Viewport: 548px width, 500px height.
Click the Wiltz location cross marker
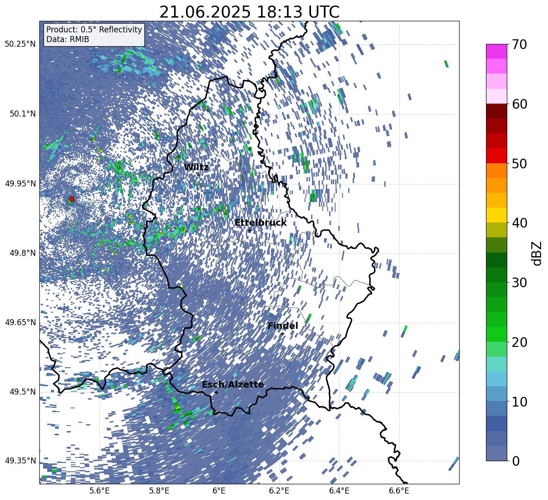coord(199,174)
